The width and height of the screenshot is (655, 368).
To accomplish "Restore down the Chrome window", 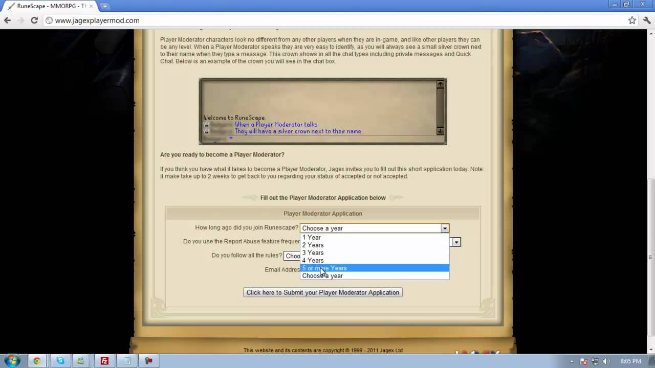I will click(626, 5).
